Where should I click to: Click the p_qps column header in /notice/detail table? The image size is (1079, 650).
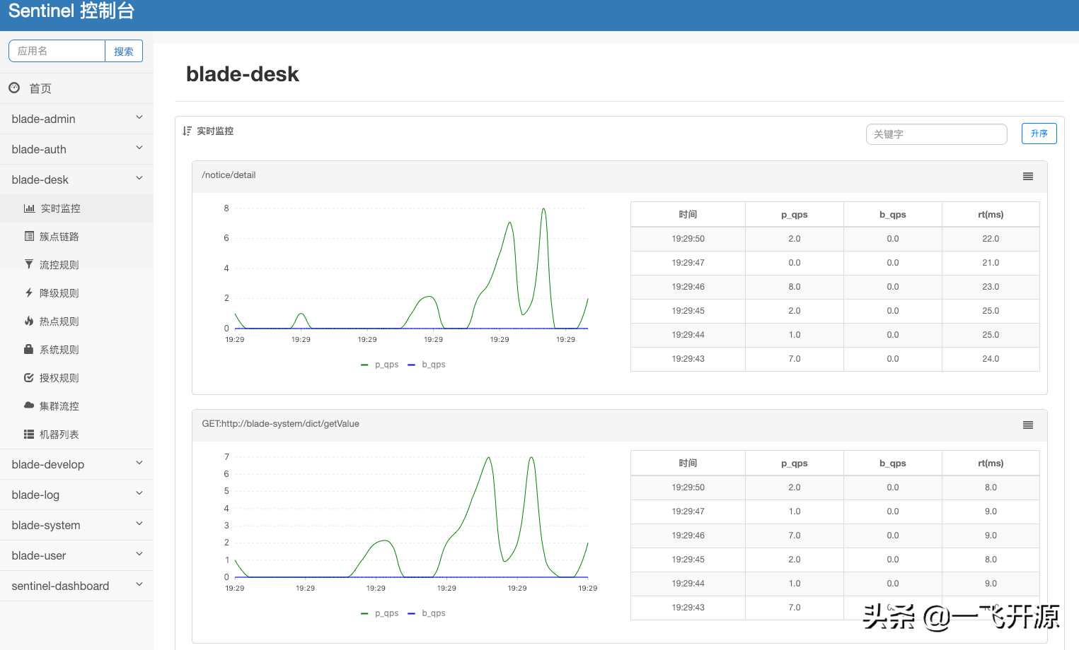click(795, 214)
